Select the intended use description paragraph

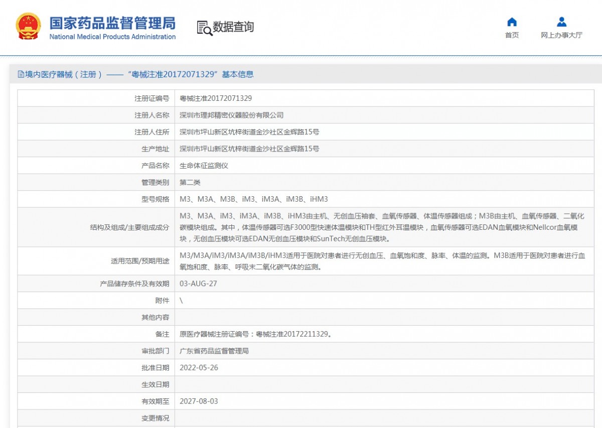(382, 261)
